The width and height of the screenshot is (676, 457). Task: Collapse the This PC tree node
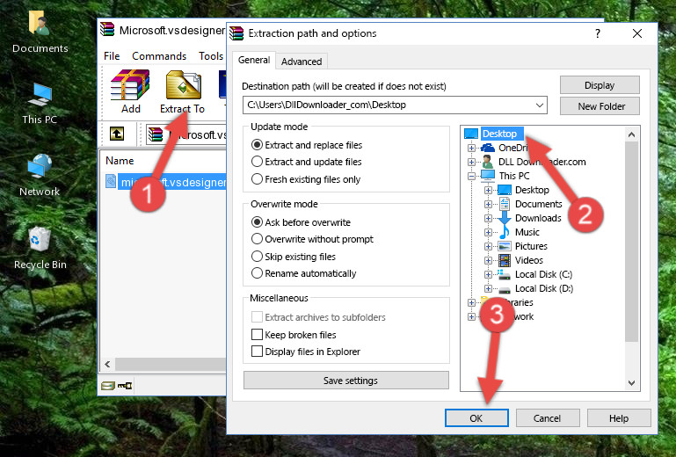pyautogui.click(x=471, y=176)
